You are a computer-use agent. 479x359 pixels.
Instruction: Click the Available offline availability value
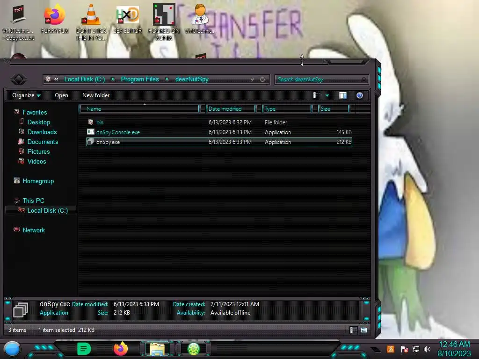tap(230, 313)
